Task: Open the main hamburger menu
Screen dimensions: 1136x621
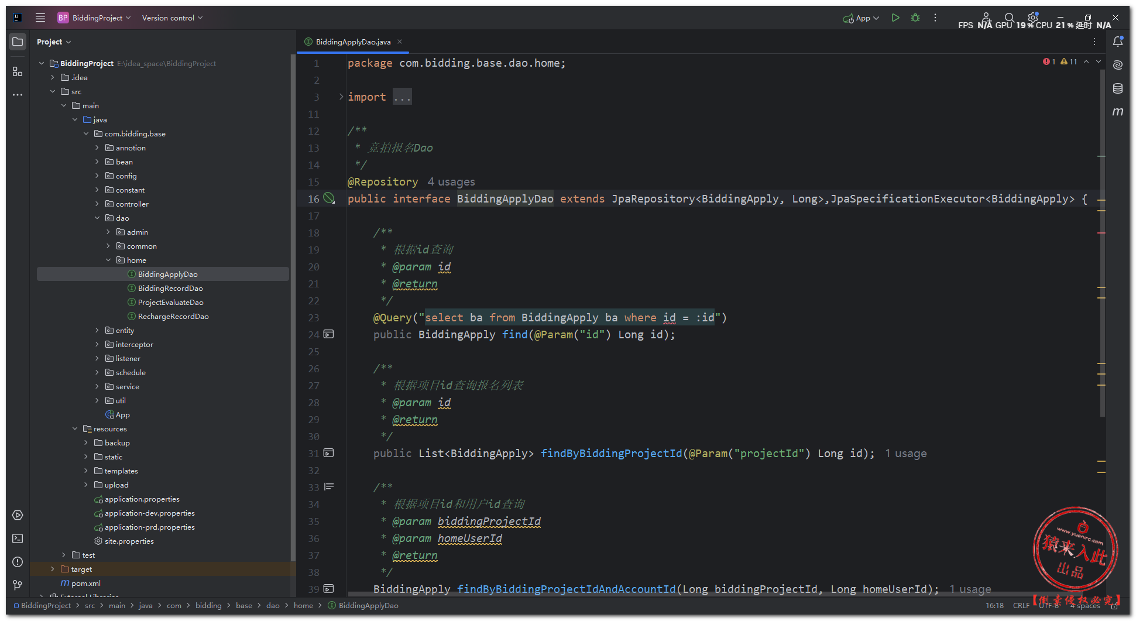Action: 40,18
